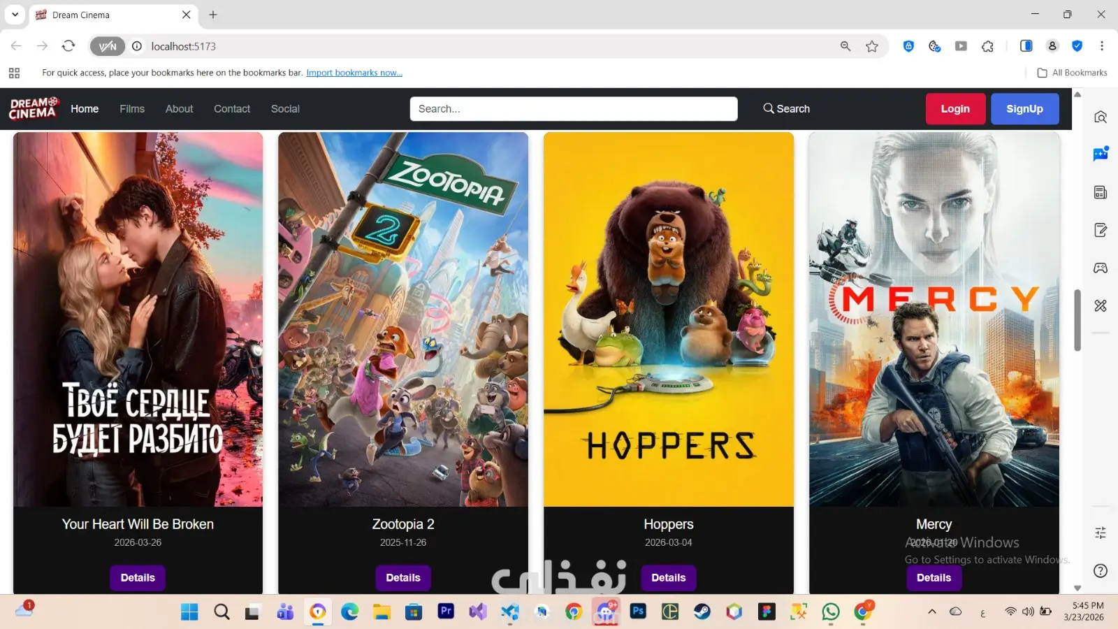Open the sidebar search icon

click(1101, 117)
